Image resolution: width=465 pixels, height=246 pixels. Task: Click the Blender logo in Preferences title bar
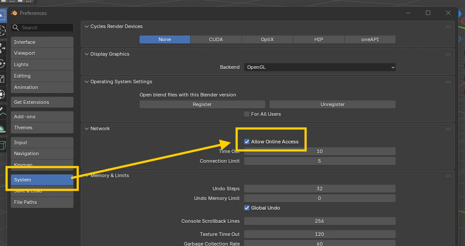14,13
